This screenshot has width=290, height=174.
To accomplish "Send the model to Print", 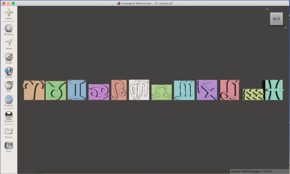I will [x=9, y=145].
